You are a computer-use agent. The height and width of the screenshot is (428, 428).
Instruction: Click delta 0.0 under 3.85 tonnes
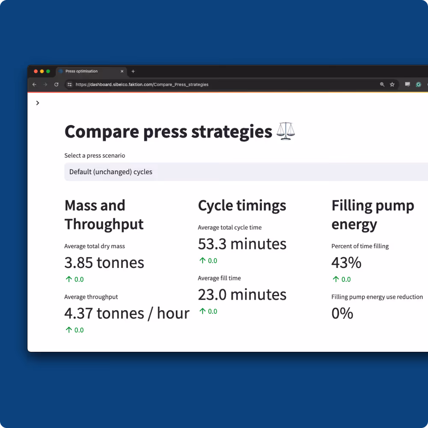pyautogui.click(x=75, y=279)
